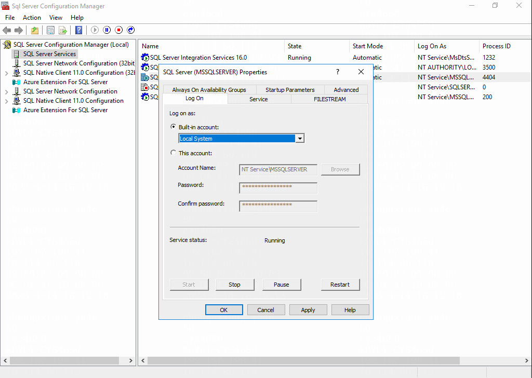Image resolution: width=532 pixels, height=378 pixels.
Task: Toggle the Show/Hide Console Tree toolbar icon
Action: pos(50,30)
